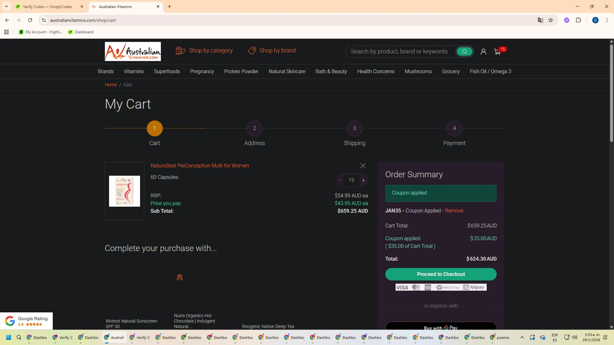Click the translate page icon
Image resolution: width=614 pixels, height=345 pixels.
(540, 20)
